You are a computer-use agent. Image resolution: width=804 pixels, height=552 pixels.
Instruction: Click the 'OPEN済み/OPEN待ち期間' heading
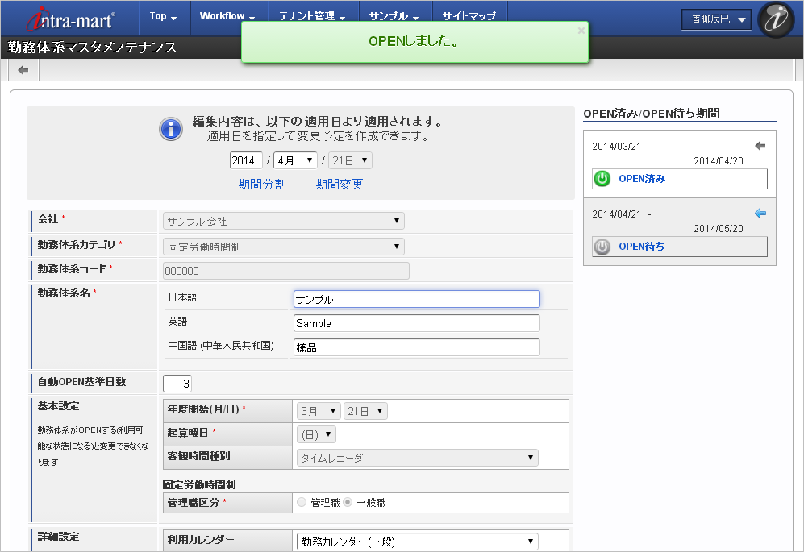[652, 114]
